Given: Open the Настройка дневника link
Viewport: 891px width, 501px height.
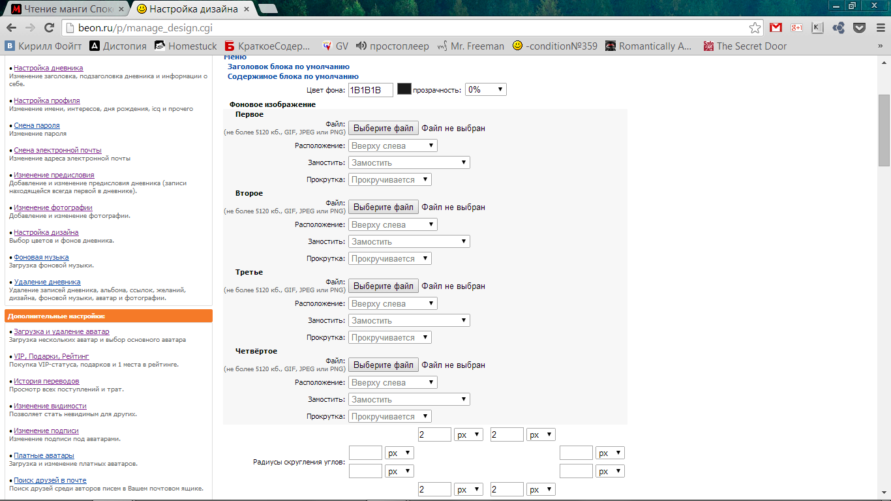Looking at the screenshot, I should click(48, 68).
